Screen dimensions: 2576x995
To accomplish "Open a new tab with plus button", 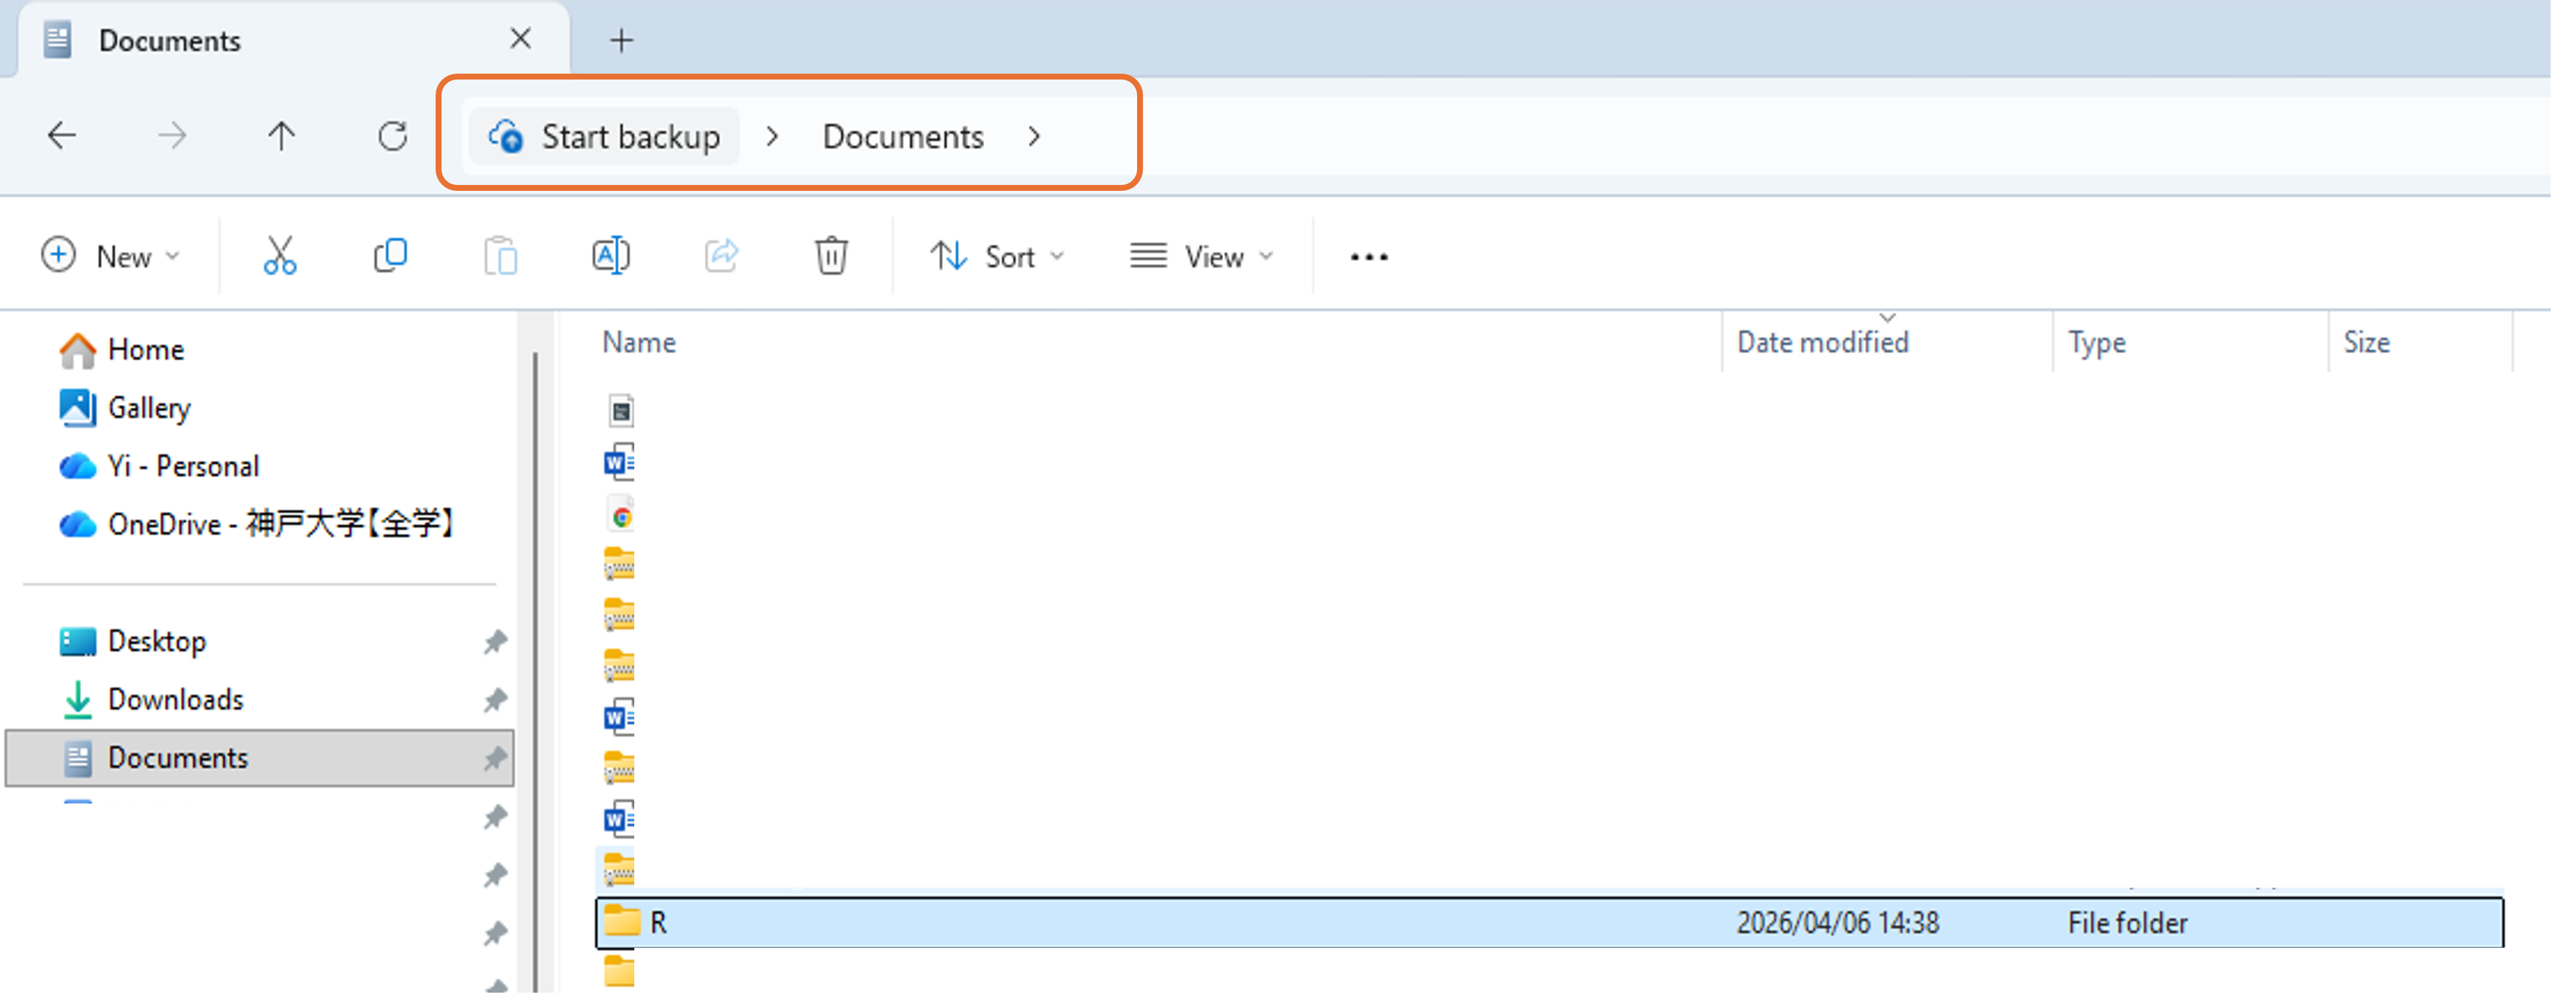I will 621,40.
